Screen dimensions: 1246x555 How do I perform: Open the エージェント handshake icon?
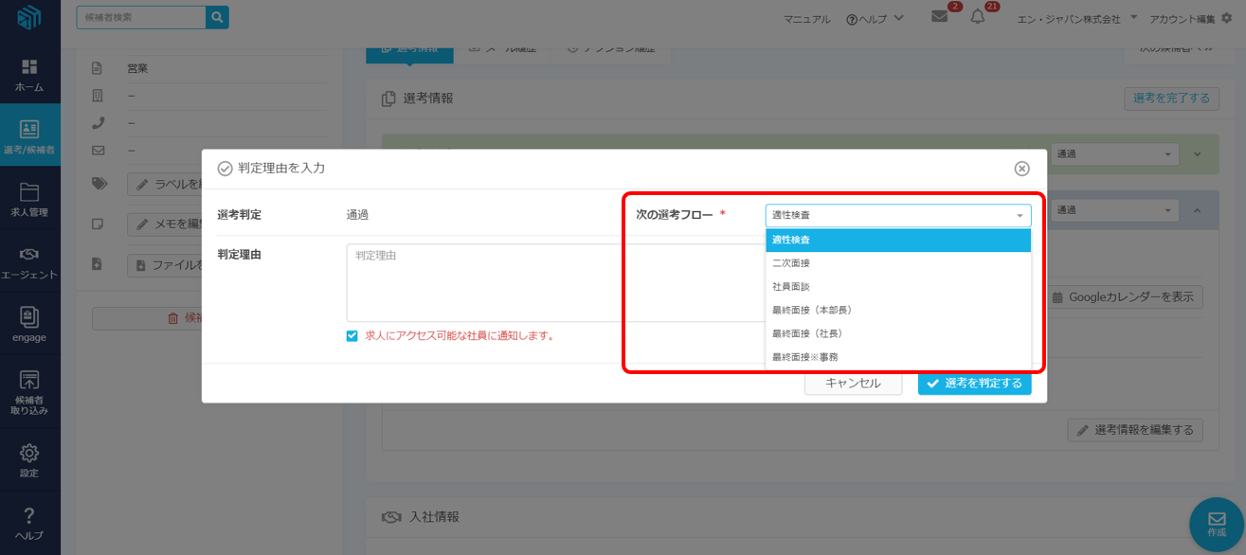click(29, 254)
